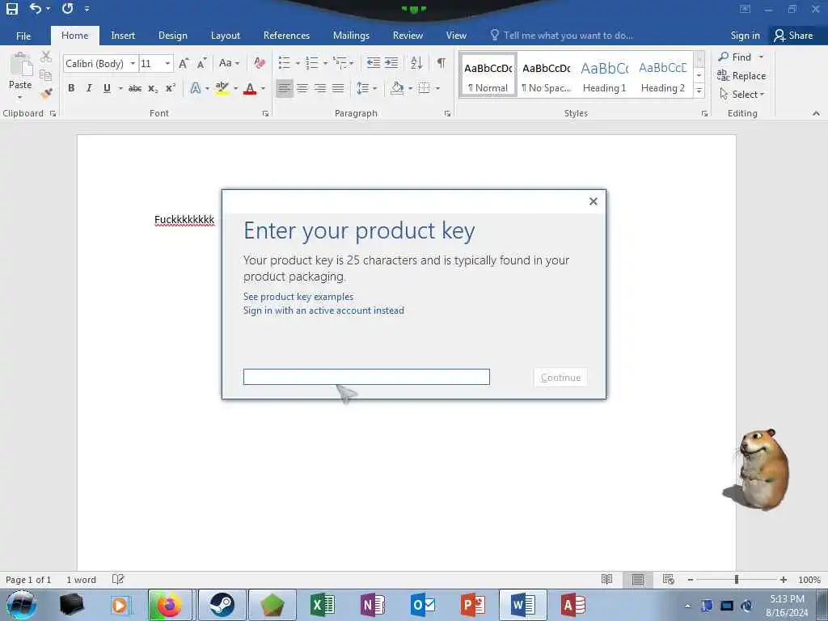
Task: Toggle Italic formatting
Action: 89,88
